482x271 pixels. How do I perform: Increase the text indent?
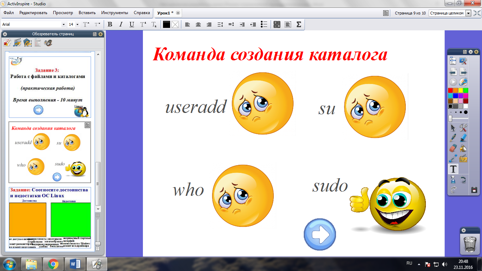tap(242, 24)
